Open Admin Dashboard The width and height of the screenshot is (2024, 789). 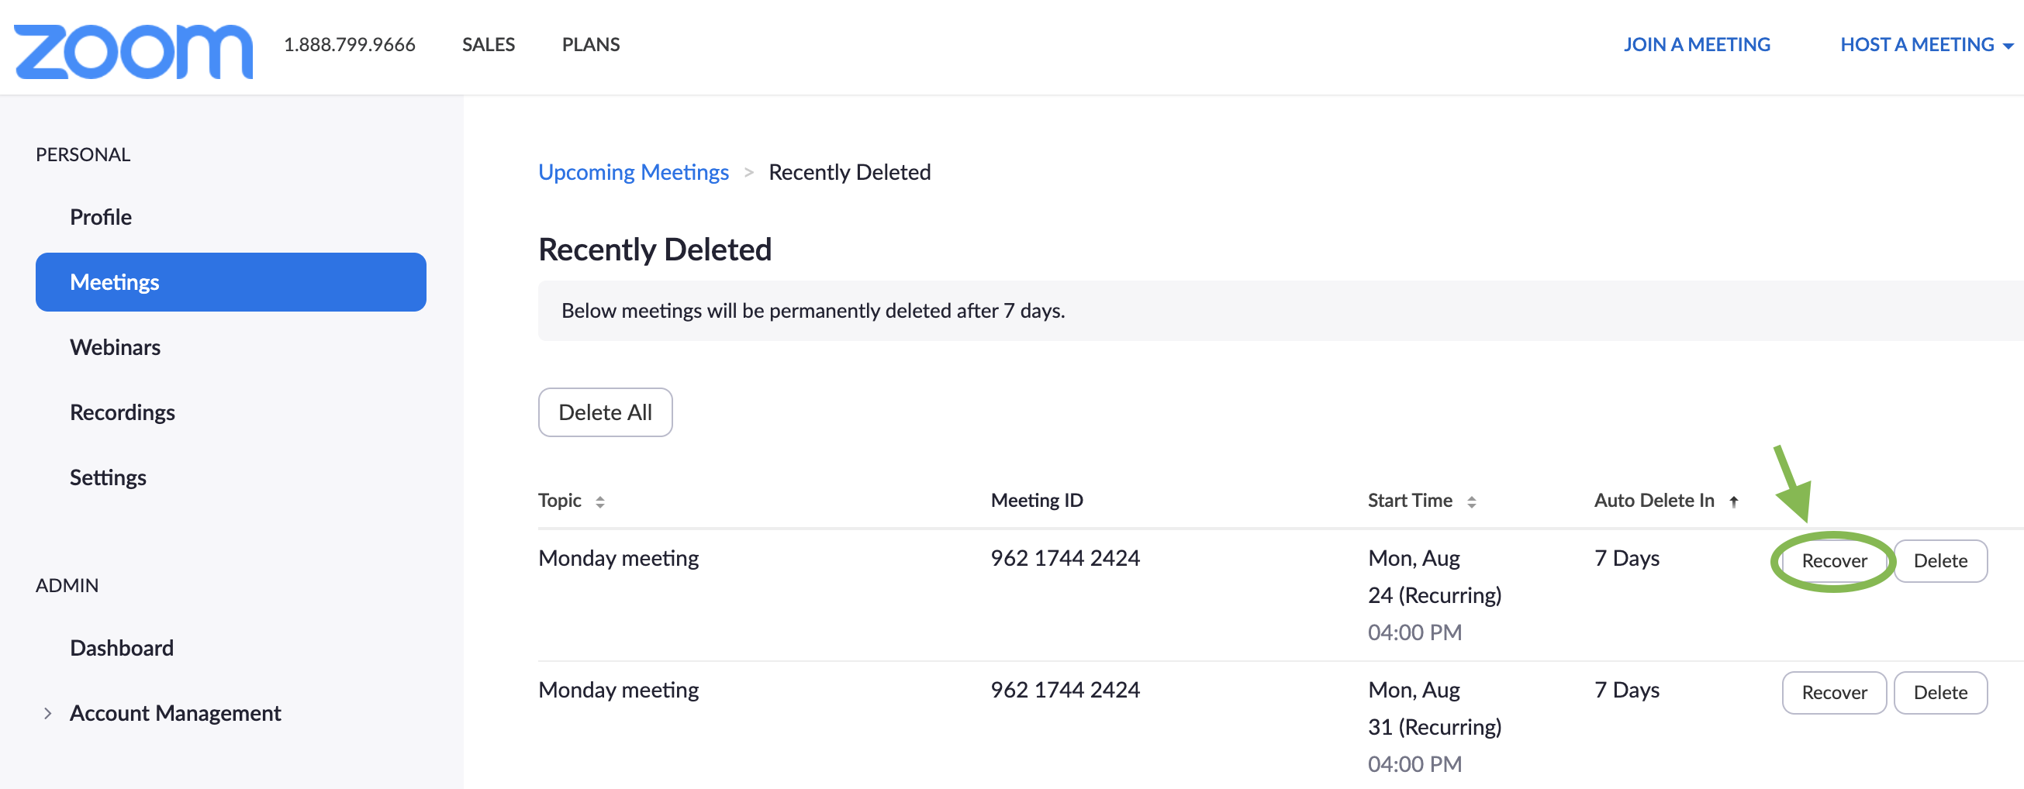(122, 648)
